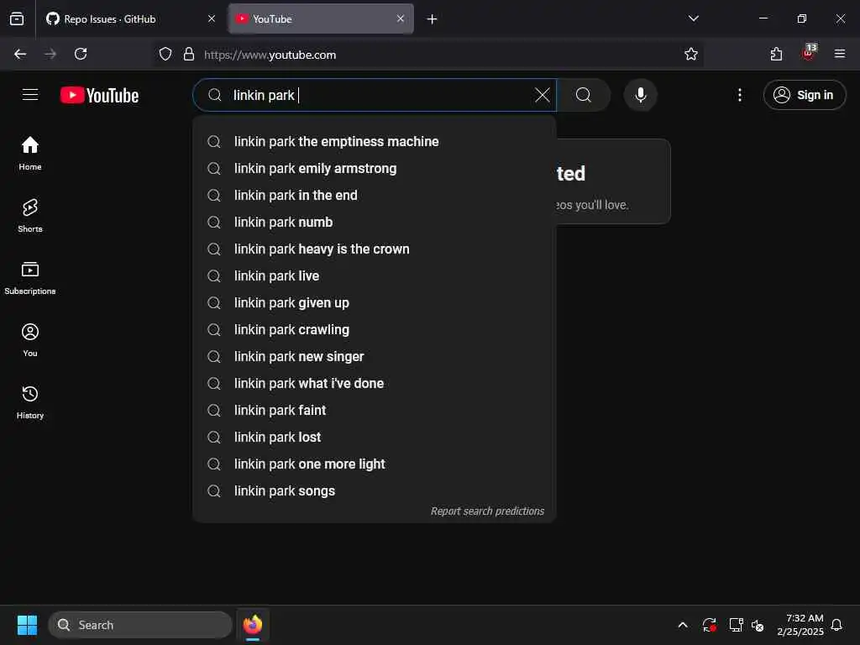Switch to Repo Issues GitHub tab
The image size is (860, 645).
[131, 19]
